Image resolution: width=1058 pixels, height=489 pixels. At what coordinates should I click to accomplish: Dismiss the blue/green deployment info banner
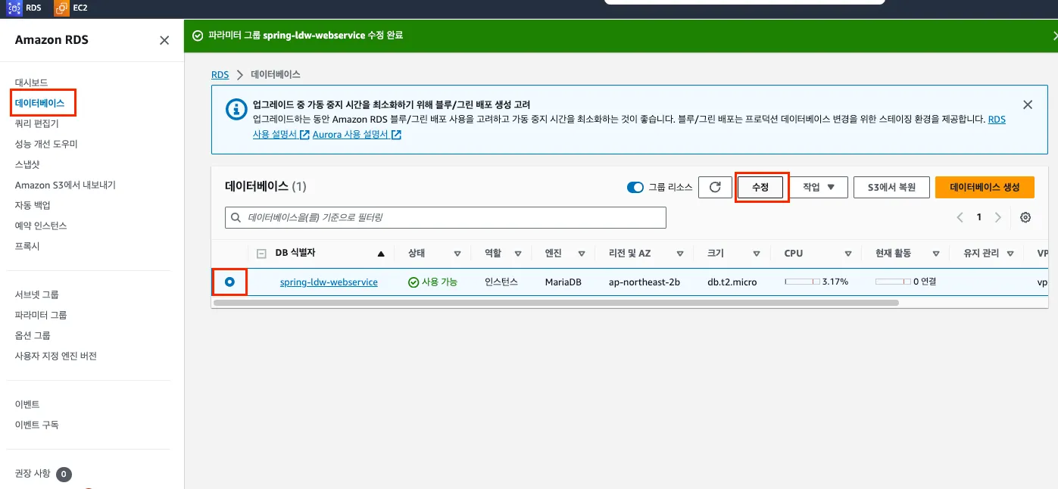click(x=1028, y=105)
